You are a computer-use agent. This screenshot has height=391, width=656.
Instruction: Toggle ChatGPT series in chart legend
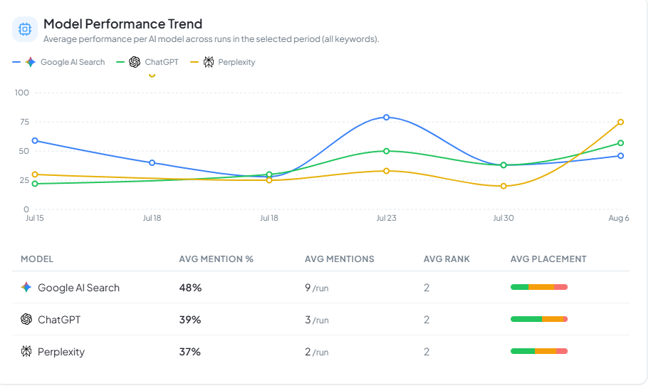tap(147, 62)
